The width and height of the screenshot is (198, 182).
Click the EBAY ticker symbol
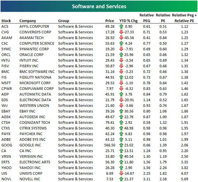[6, 111]
